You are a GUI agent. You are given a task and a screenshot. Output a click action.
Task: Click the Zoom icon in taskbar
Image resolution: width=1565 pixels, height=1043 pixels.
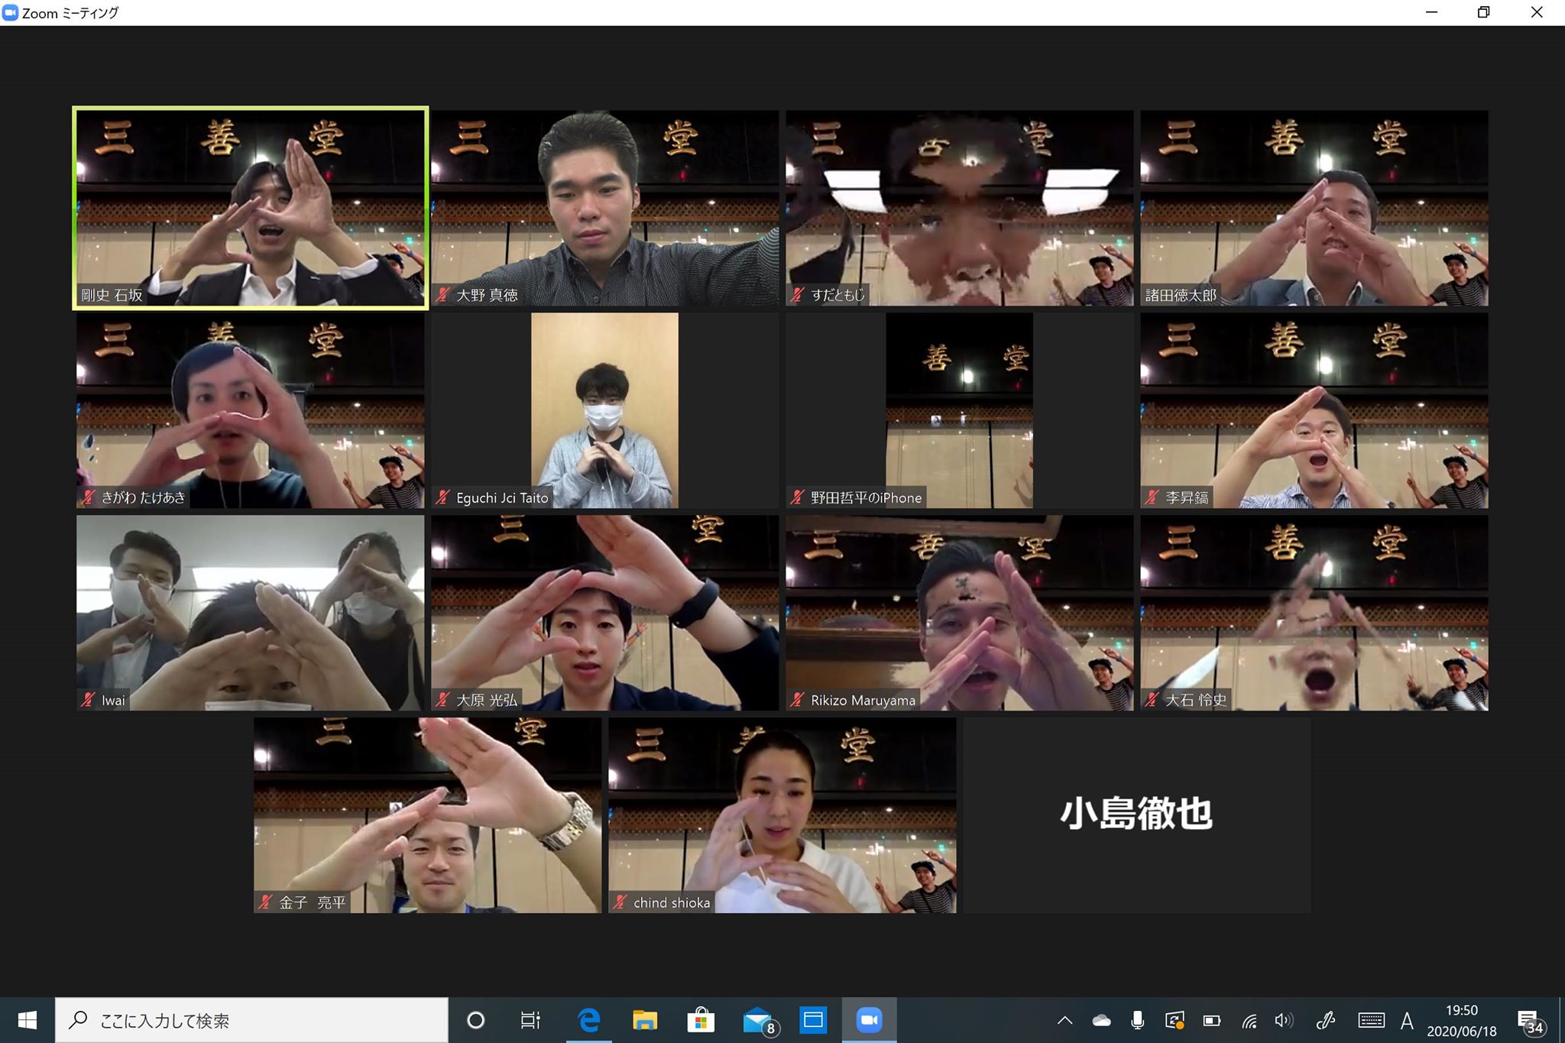coord(869,1020)
